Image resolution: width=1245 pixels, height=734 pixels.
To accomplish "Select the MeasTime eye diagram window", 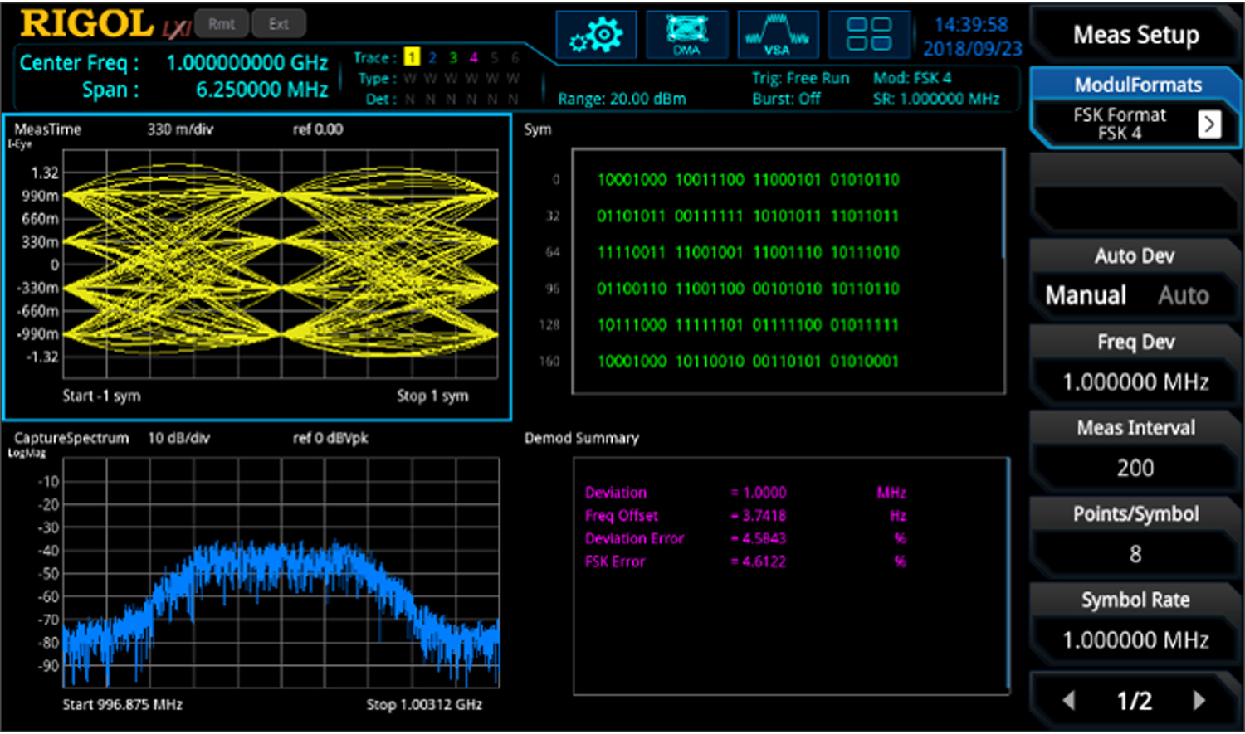I will click(x=257, y=265).
